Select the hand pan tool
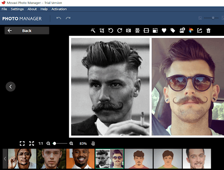Screen dimensions: 224x170 pos(93,143)
